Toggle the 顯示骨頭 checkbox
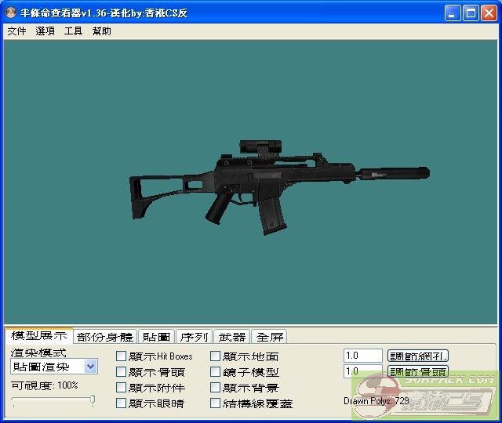The height and width of the screenshot is (423, 502). [121, 372]
